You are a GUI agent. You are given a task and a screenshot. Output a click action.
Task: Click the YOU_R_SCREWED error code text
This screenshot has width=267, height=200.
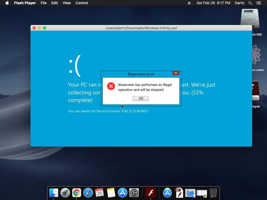coord(135,111)
